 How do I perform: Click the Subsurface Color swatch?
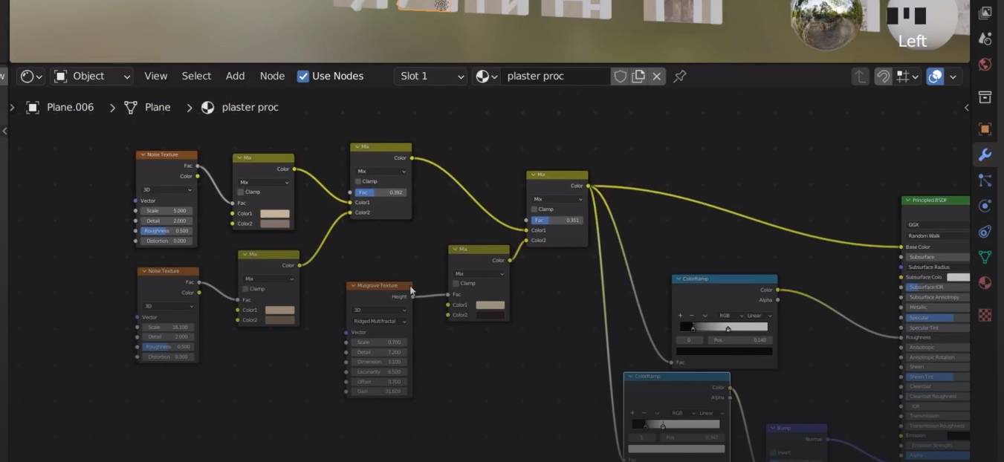point(957,277)
